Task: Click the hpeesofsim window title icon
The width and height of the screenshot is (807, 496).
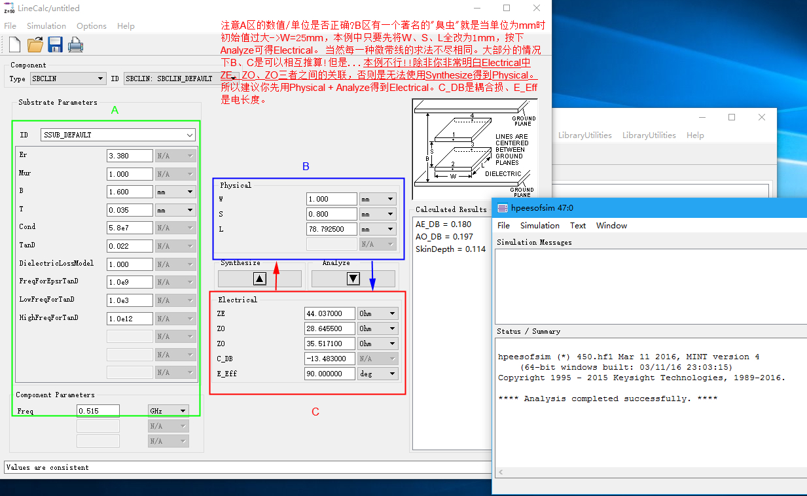Action: [x=502, y=208]
